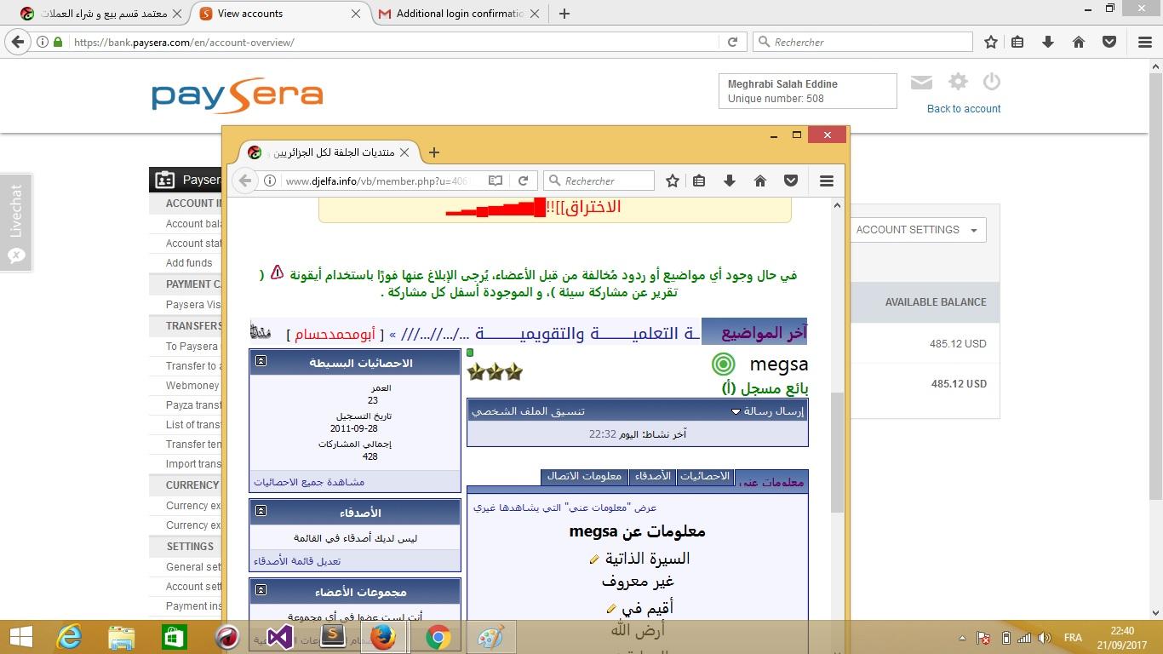Bookmark the djelfa page with star icon
This screenshot has width=1163, height=654.
point(673,181)
